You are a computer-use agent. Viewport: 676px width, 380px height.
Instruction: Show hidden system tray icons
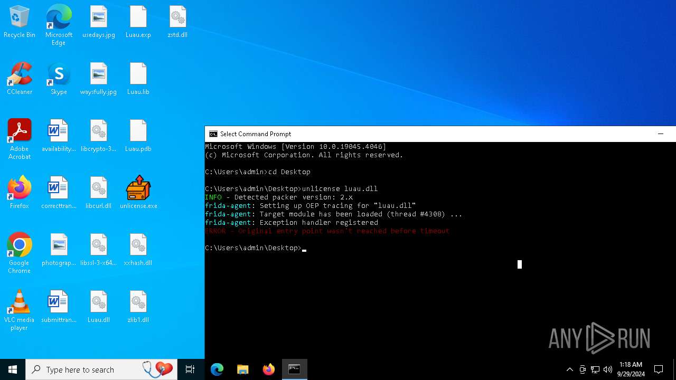569,369
